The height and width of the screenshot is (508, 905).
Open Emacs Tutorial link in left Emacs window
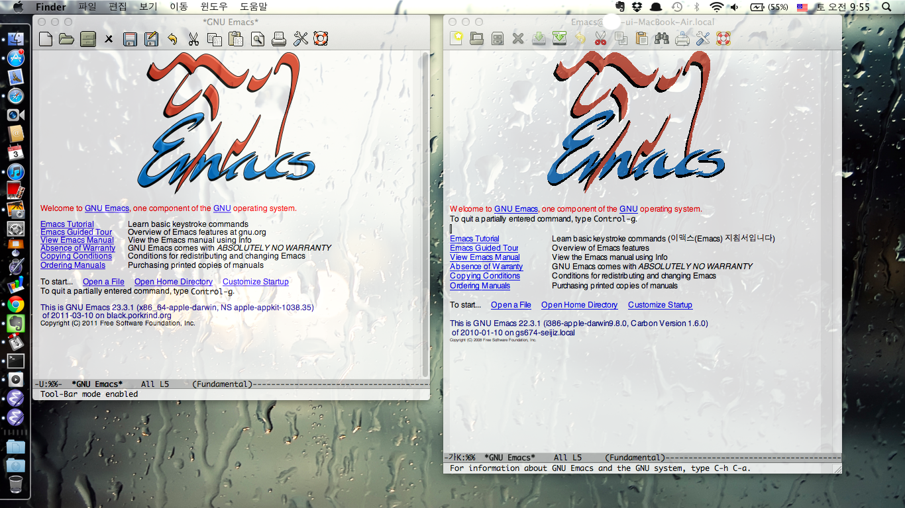coord(67,224)
